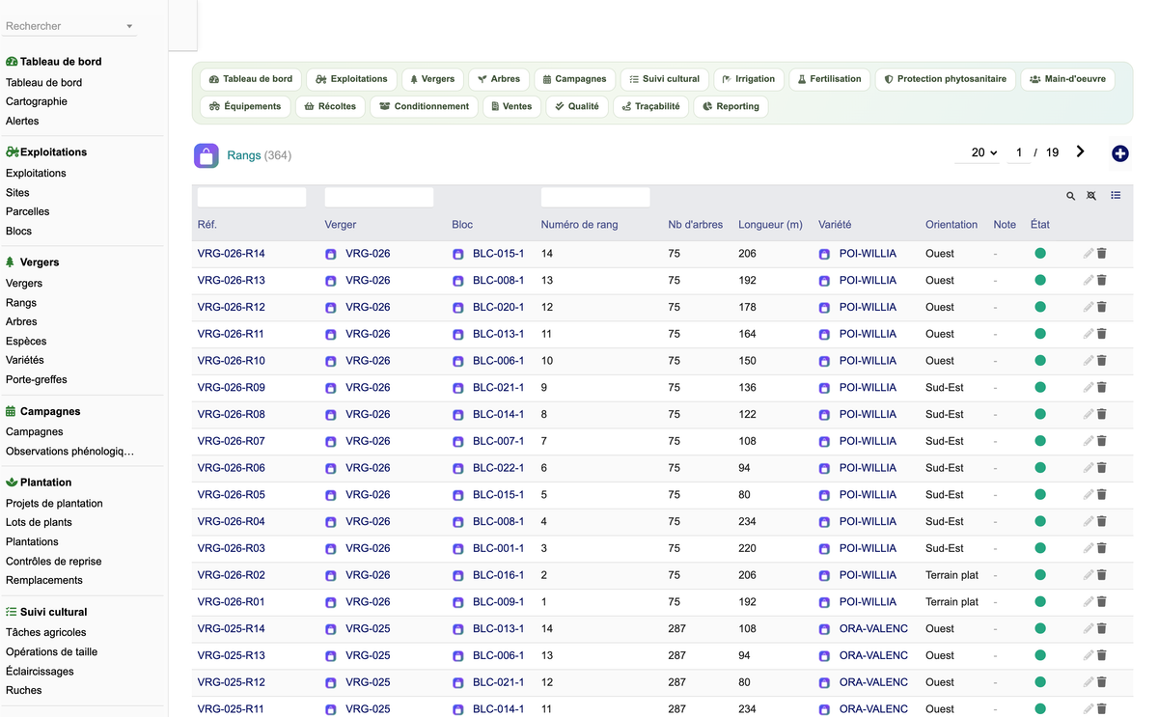Clear filters with crossed magnifier icon
Viewport: 1158px width, 717px height.
pos(1091,196)
